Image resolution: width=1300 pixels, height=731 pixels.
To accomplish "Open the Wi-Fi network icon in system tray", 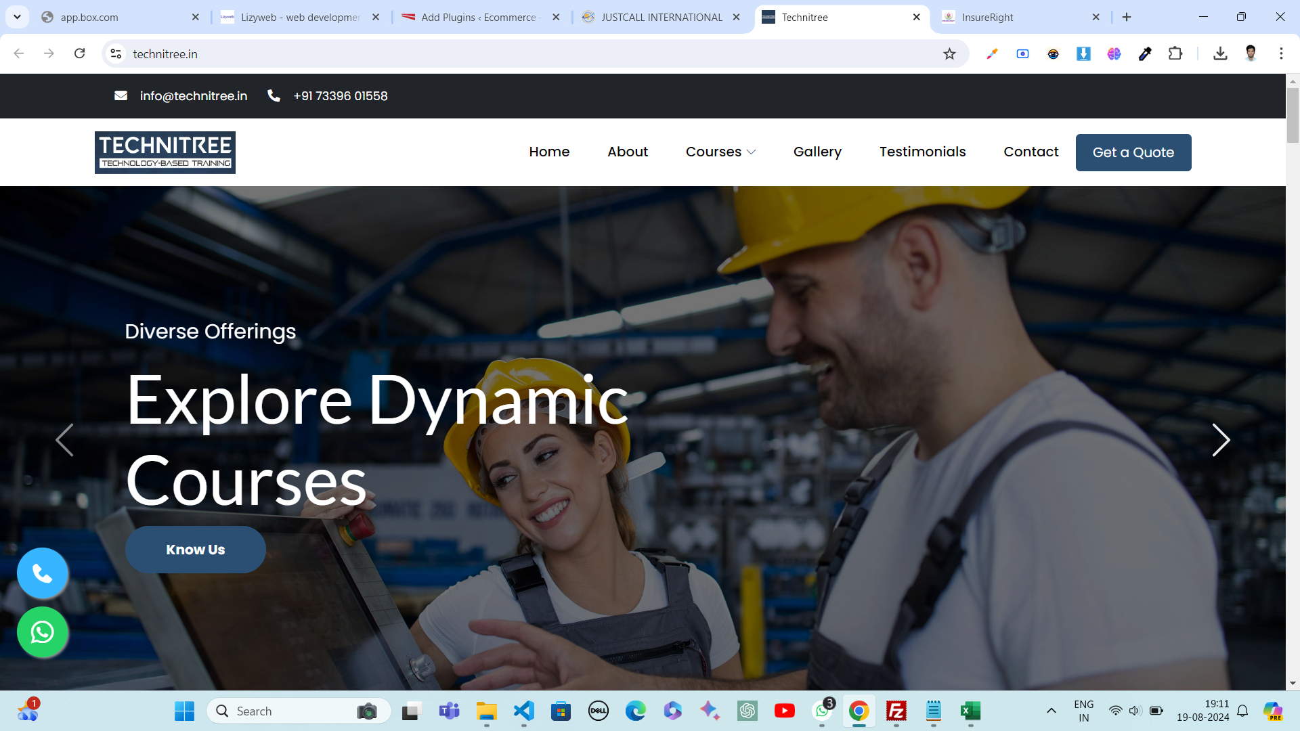I will (x=1115, y=711).
